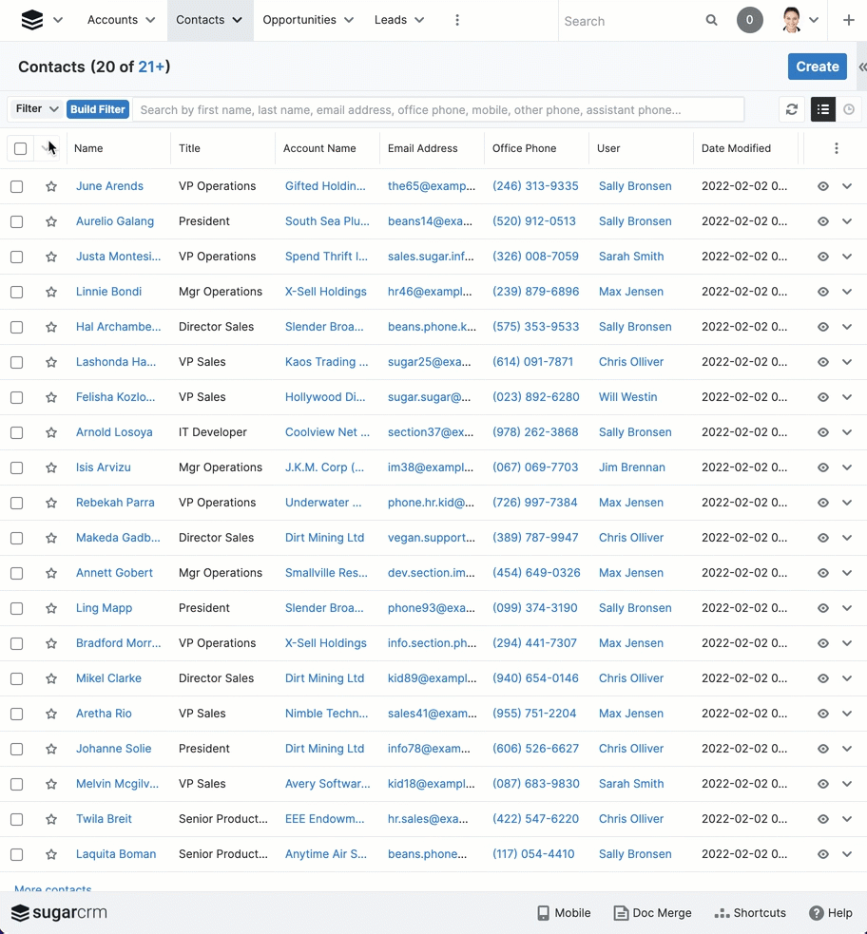Screen dimensions: 867x934
Task: Open column options three-dot menu
Action: pyautogui.click(x=836, y=148)
